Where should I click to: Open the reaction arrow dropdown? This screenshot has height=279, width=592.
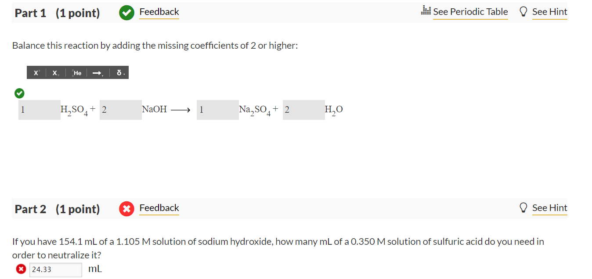(102, 75)
